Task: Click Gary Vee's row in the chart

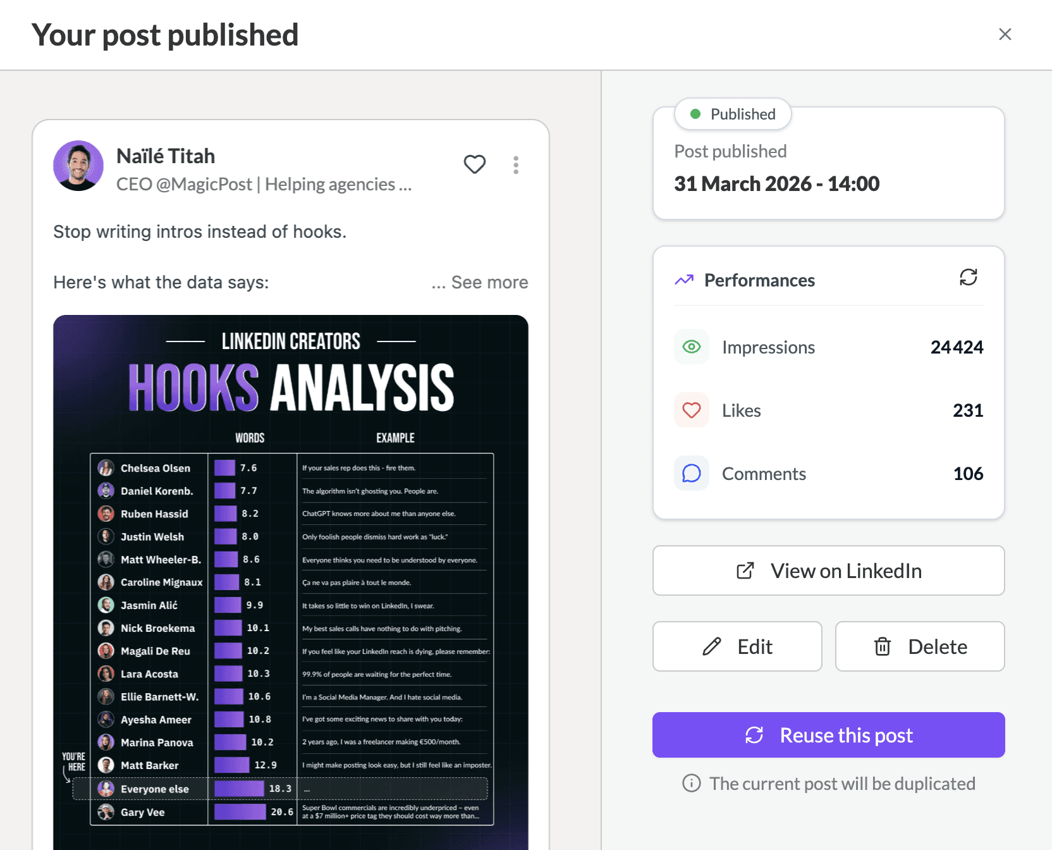Action: coord(291,812)
